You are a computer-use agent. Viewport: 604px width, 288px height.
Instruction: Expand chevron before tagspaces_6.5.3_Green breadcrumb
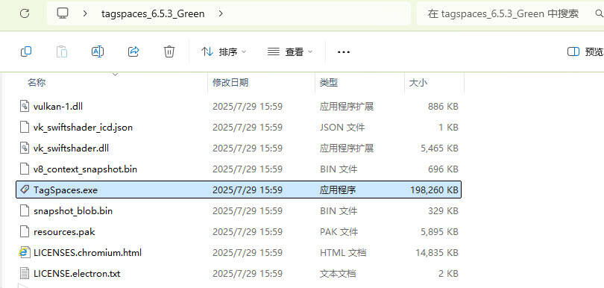(85, 14)
